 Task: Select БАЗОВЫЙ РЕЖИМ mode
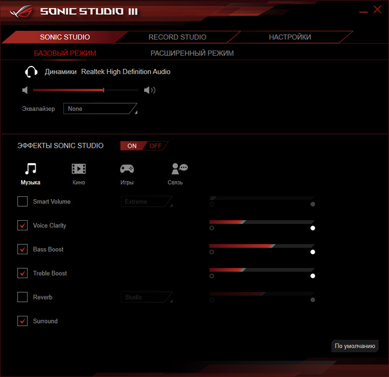tap(65, 53)
